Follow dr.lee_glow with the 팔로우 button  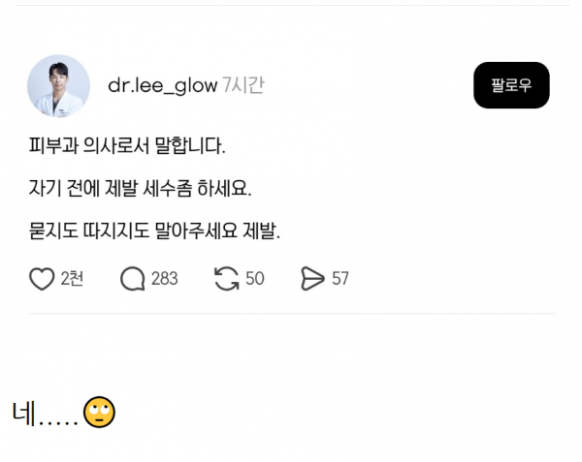point(511,85)
